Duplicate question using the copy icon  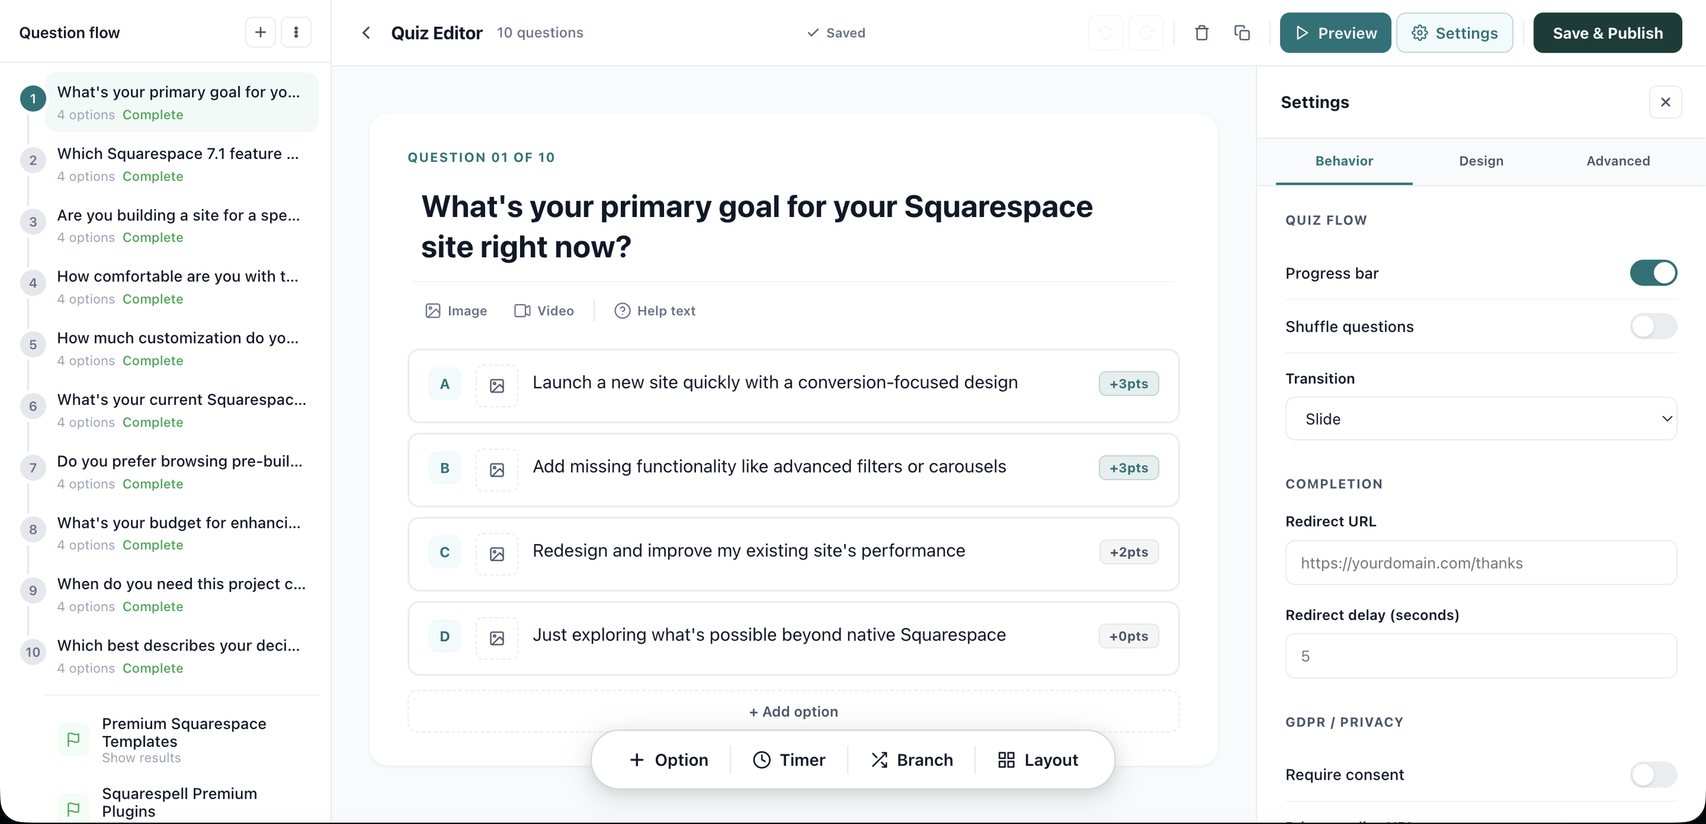coord(1242,33)
